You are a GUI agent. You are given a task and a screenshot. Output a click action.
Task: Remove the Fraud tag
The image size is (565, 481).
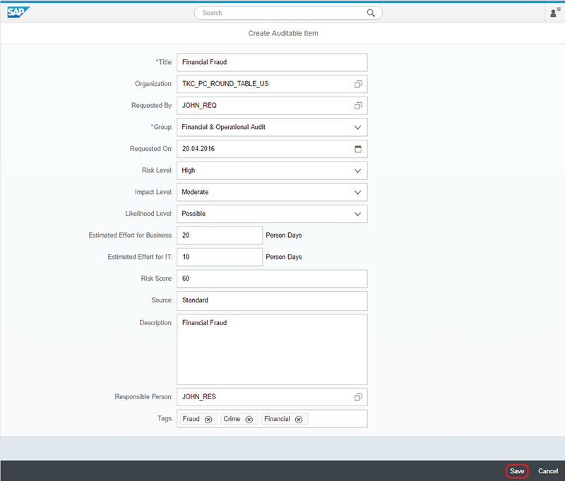tap(208, 419)
